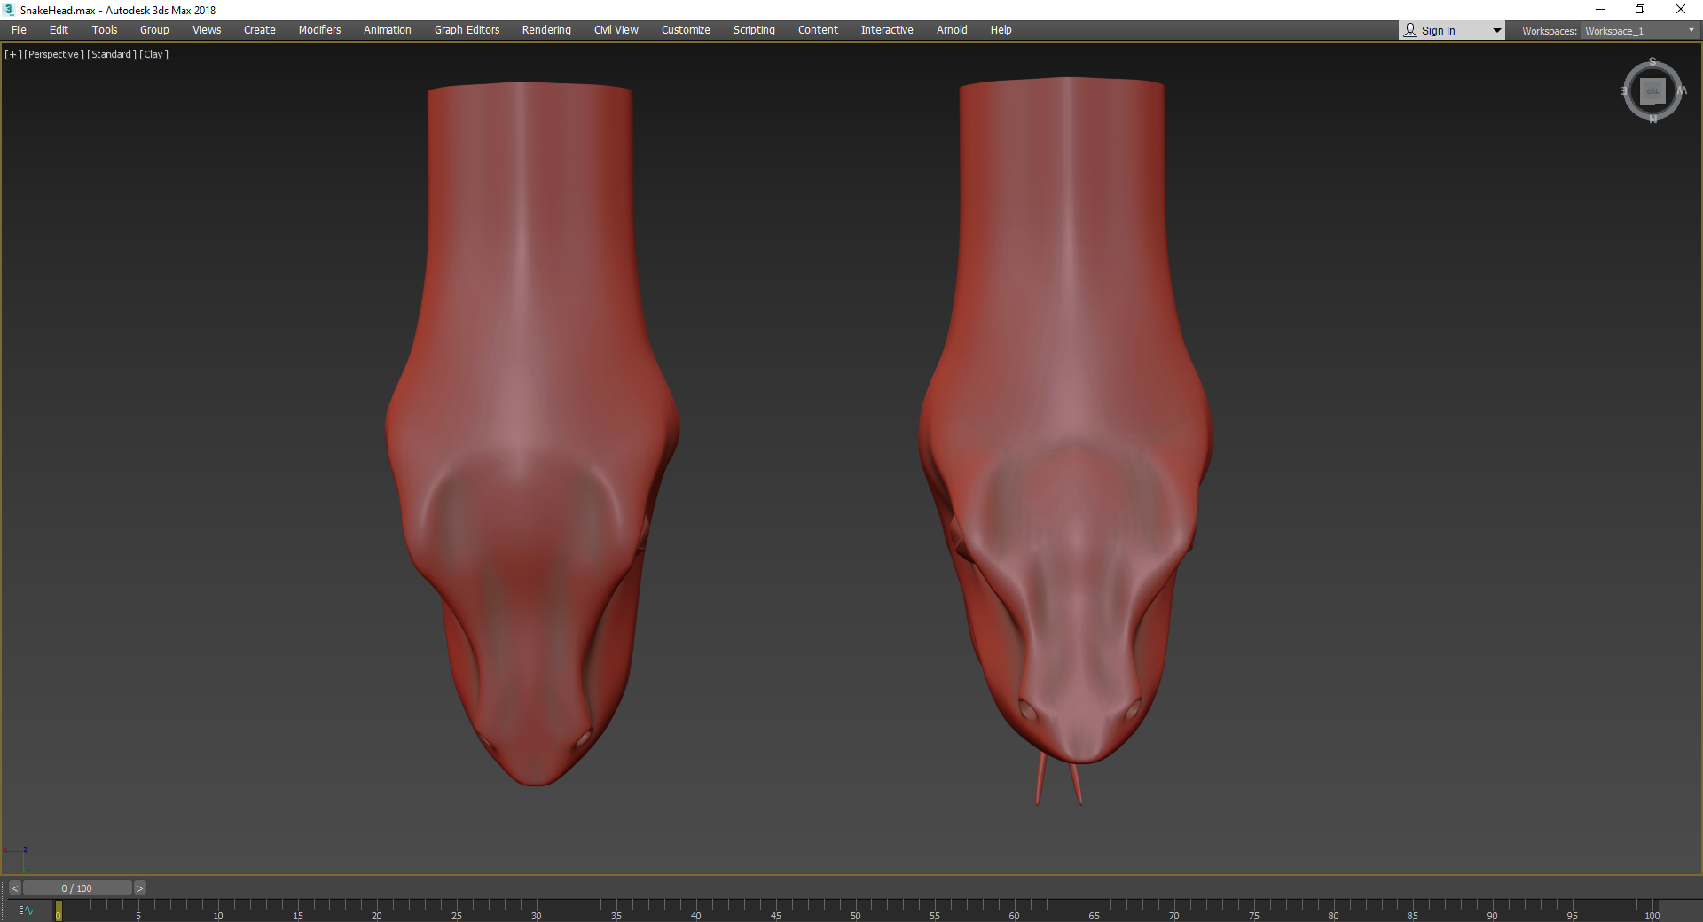Open the Content menu
Viewport: 1703px width, 922px height.
click(x=818, y=30)
